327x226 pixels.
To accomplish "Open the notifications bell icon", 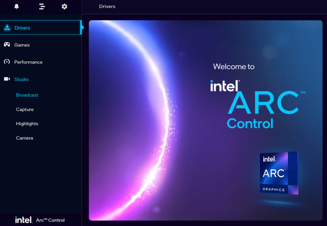I will 17,6.
